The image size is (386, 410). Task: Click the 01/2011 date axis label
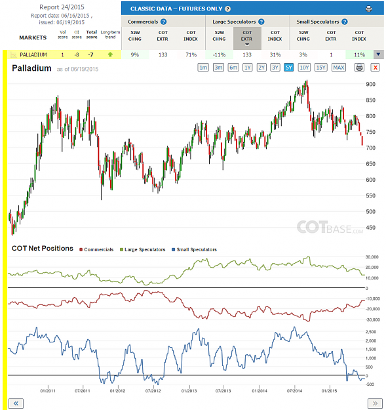tap(48, 391)
